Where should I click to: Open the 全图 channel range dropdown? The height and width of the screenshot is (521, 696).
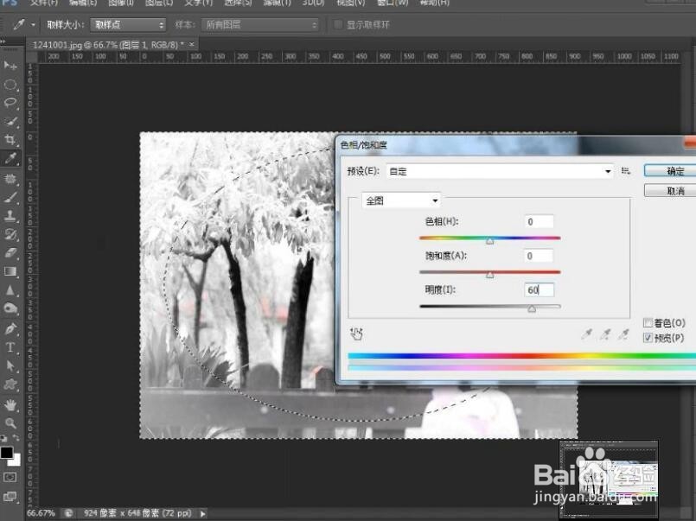click(401, 200)
